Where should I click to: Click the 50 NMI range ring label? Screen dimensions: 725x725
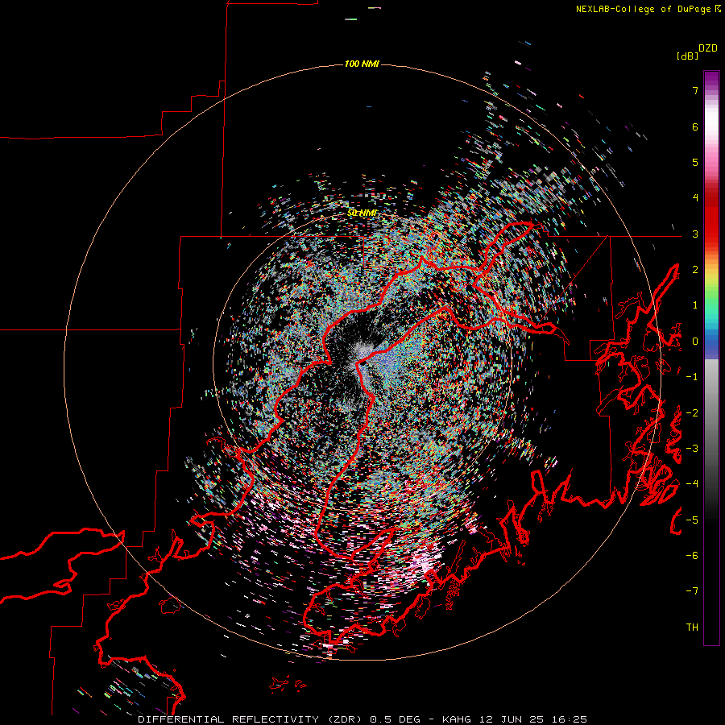[362, 213]
